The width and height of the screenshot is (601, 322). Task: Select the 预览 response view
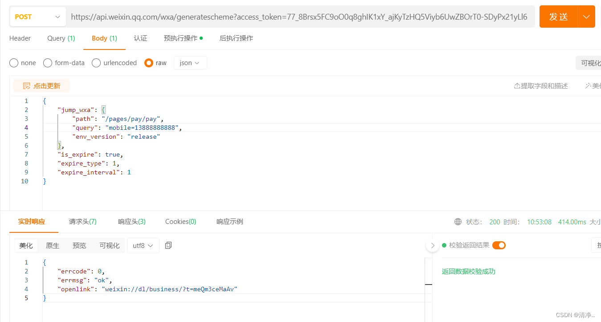[x=79, y=245]
